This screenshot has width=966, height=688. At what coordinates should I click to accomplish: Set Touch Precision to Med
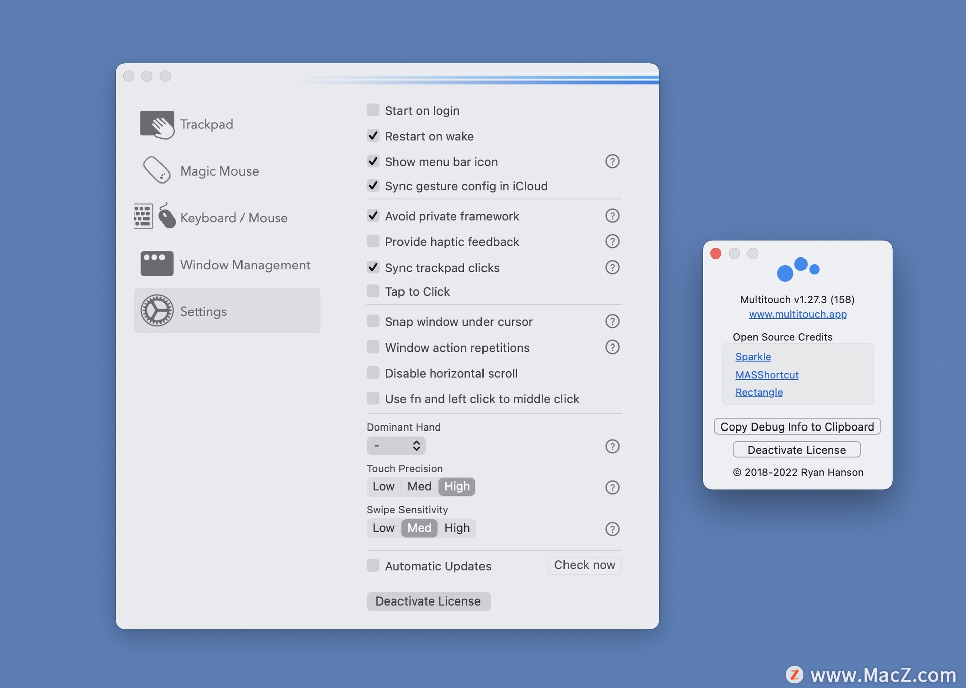[419, 486]
